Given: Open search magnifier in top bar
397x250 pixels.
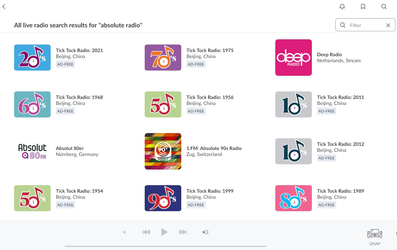Looking at the screenshot, I should pos(384,7).
